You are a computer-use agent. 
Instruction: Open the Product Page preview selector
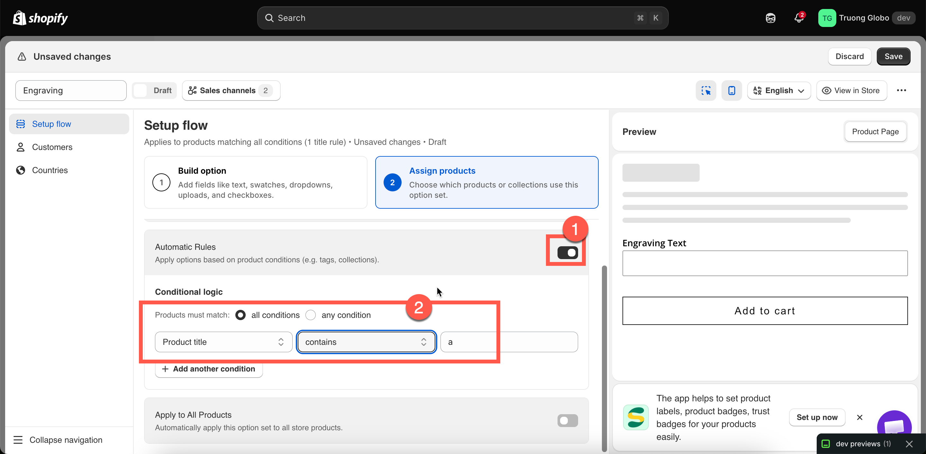(x=875, y=131)
